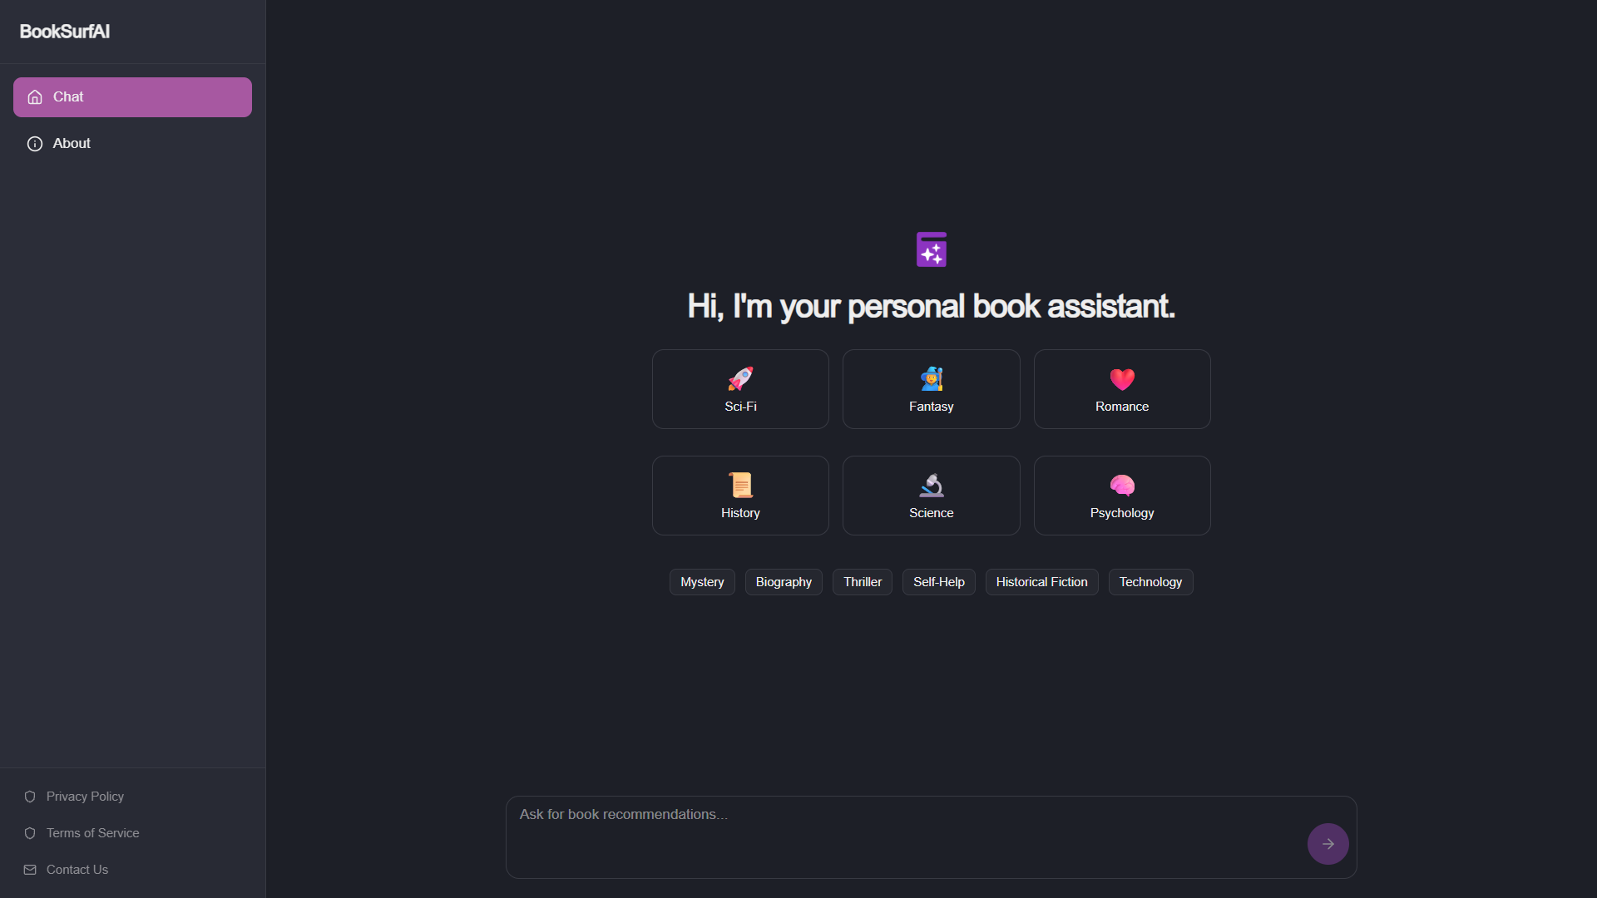Open the History scroll genre card
This screenshot has width=1597, height=898.
click(740, 496)
